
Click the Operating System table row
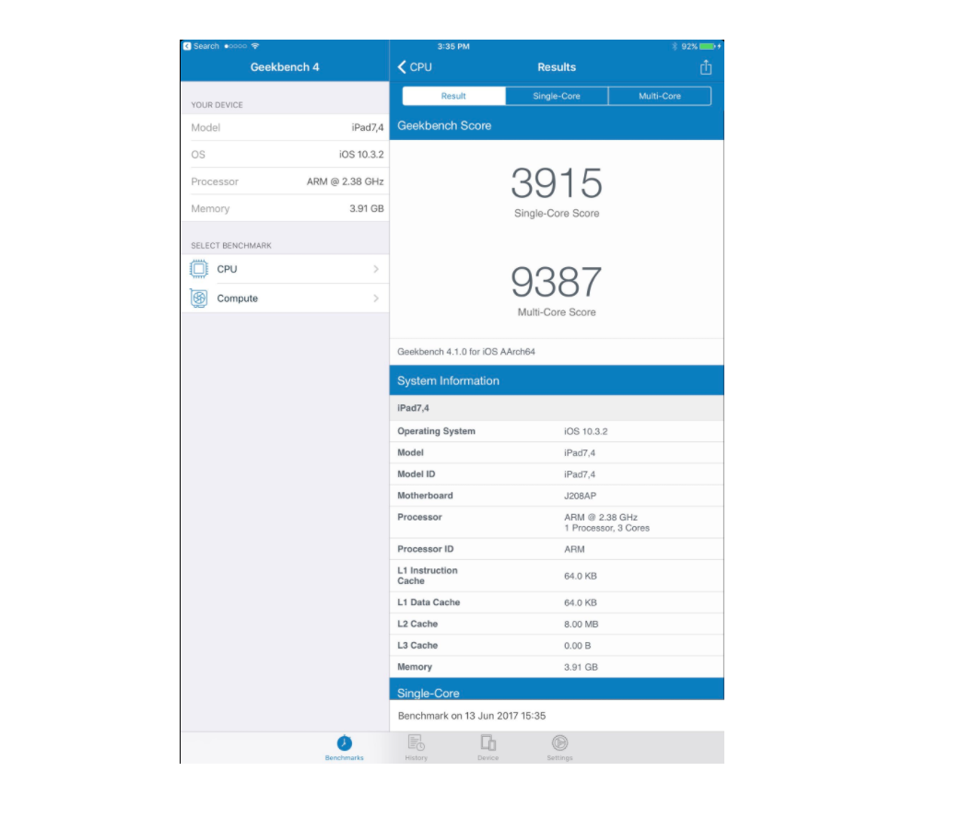tap(557, 431)
